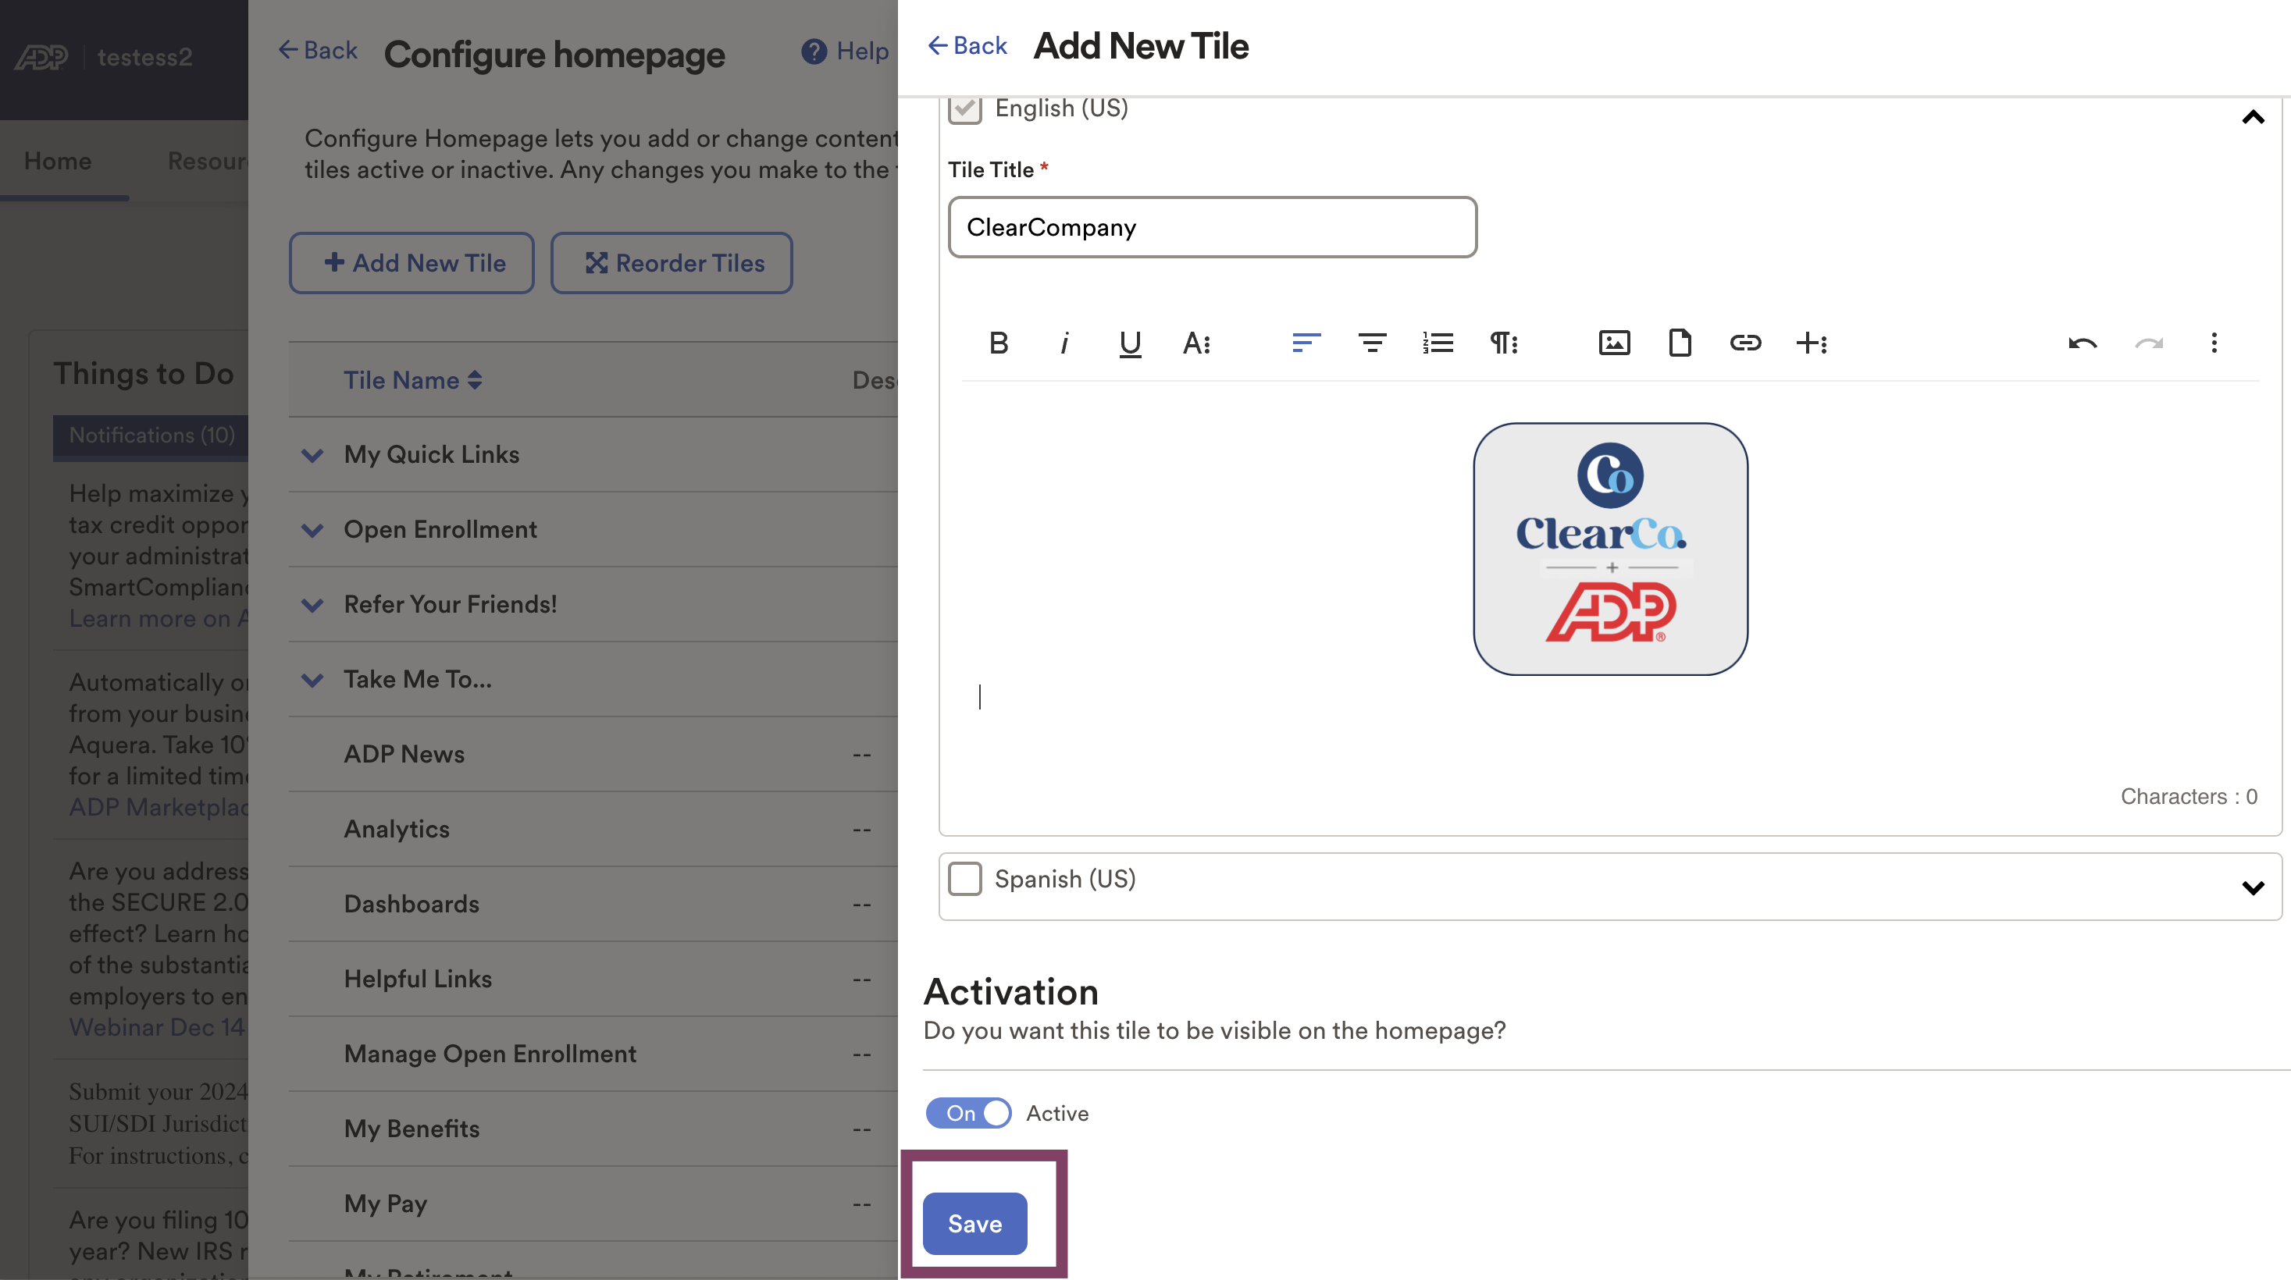Expand My Quick Links row
2291x1280 pixels.
(x=312, y=456)
